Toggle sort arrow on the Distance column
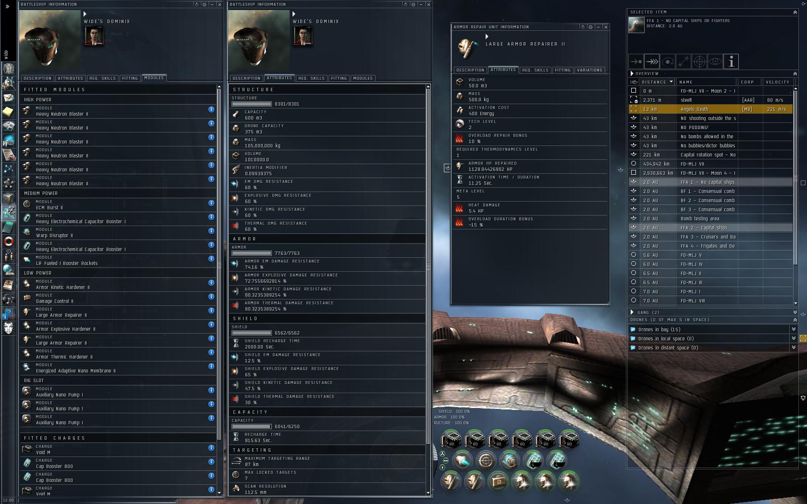Viewport: 807px width, 504px height. pyautogui.click(x=672, y=82)
